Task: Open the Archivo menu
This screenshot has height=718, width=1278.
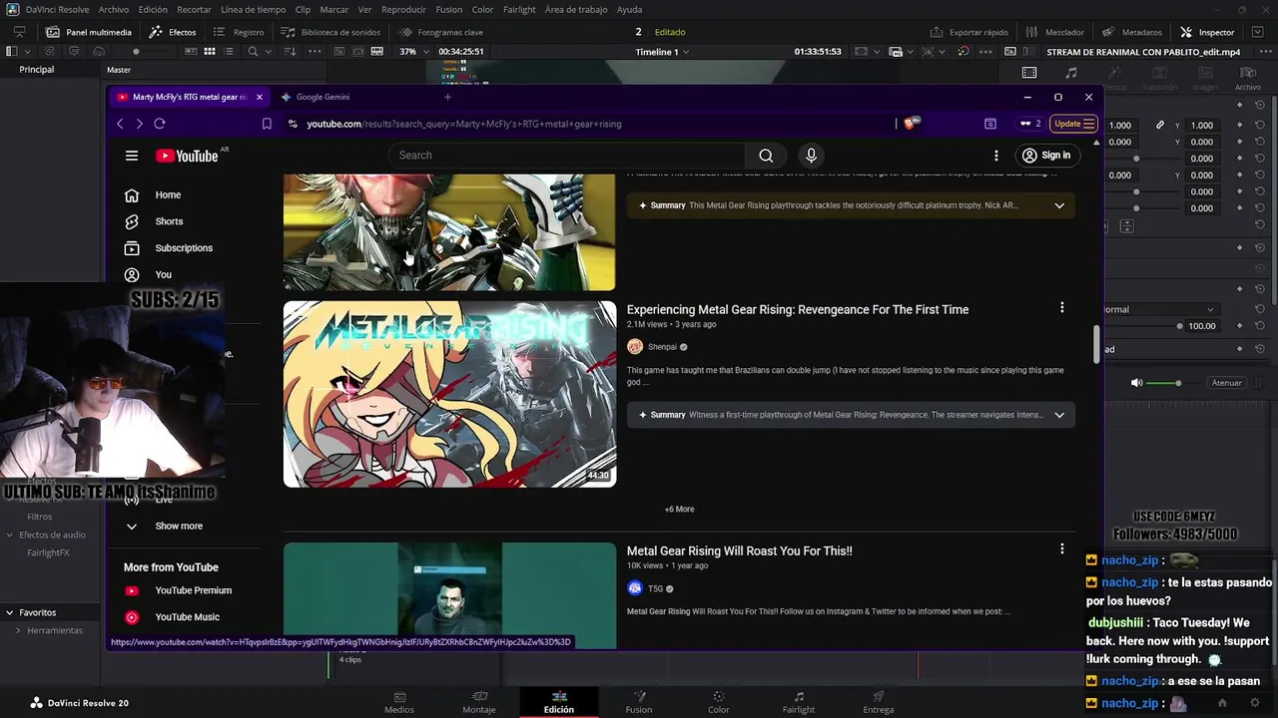Action: click(x=113, y=9)
